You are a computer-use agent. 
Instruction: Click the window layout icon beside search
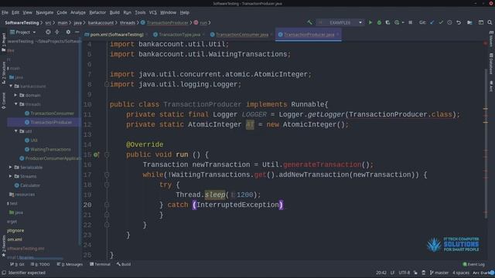481,22
